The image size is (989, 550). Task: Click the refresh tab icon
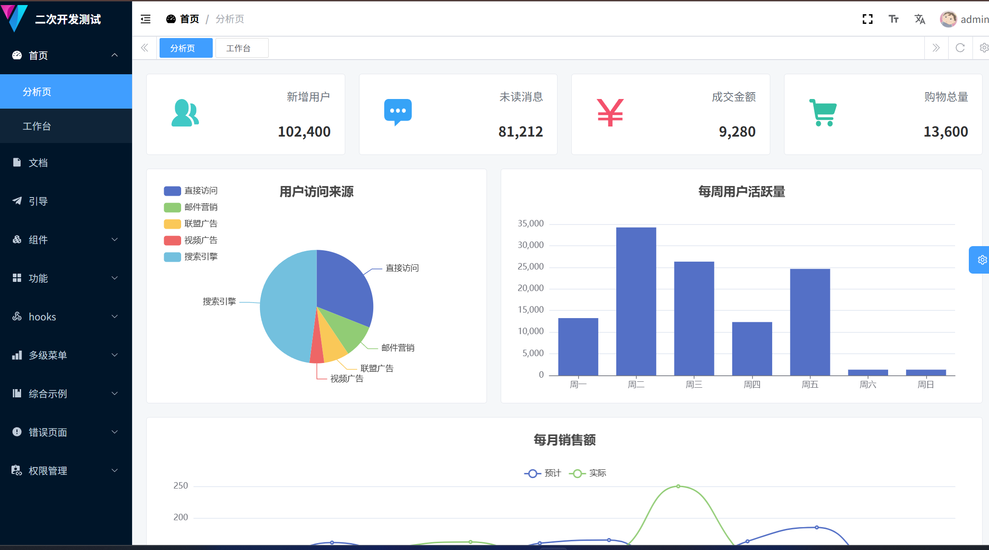pos(960,48)
